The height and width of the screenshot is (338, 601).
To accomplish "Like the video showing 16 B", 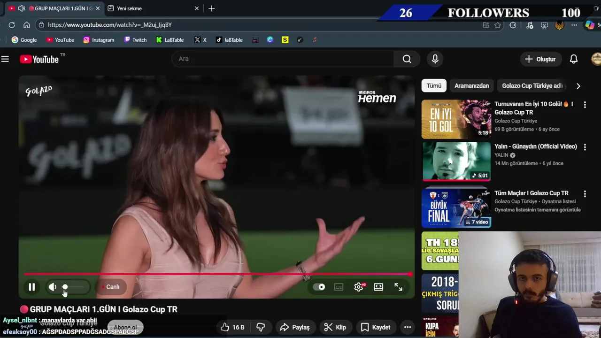I will point(233,327).
